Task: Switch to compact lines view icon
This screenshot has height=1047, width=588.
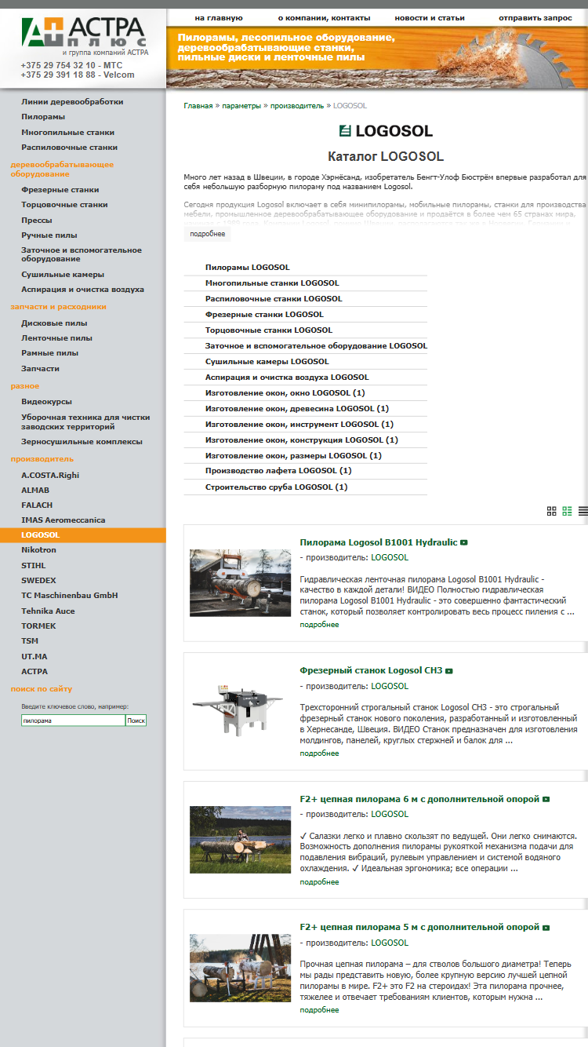Action: [x=583, y=511]
